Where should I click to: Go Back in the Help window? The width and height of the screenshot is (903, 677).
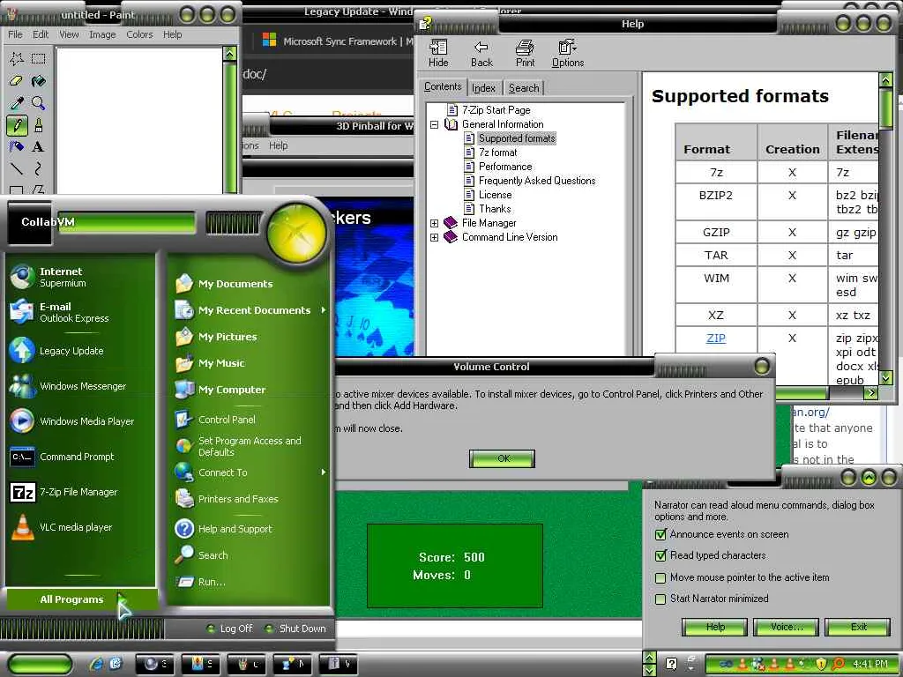481,54
